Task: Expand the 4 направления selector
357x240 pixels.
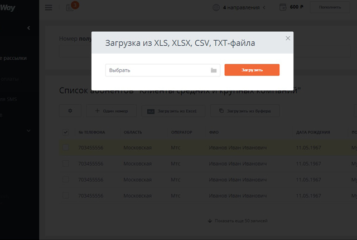Action: point(244,7)
